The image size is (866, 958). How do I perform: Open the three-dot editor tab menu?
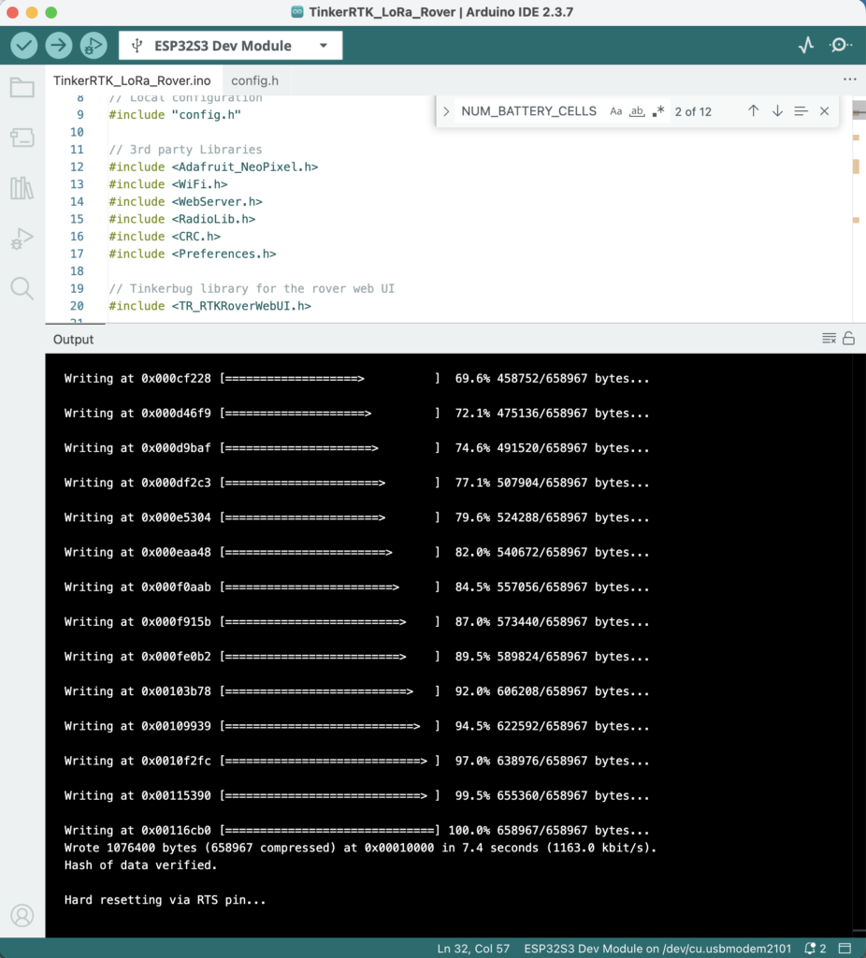tap(849, 80)
